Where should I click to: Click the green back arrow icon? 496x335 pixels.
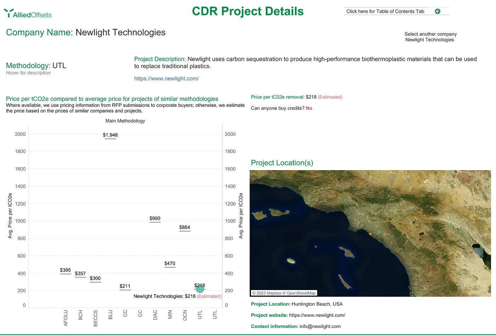(x=438, y=11)
